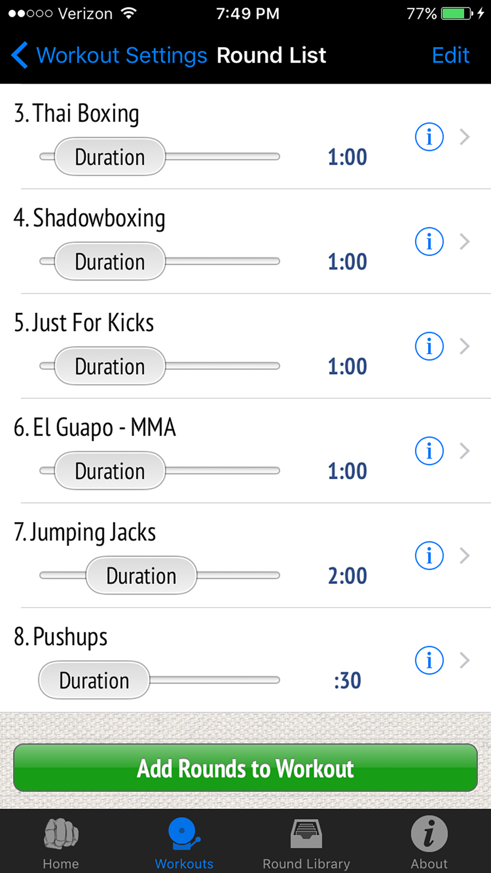Expand Jumping Jacks chevron arrow
Image resolution: width=491 pixels, height=873 pixels.
(464, 555)
